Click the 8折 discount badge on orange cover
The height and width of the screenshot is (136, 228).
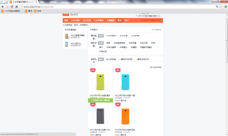pyautogui.click(x=118, y=104)
